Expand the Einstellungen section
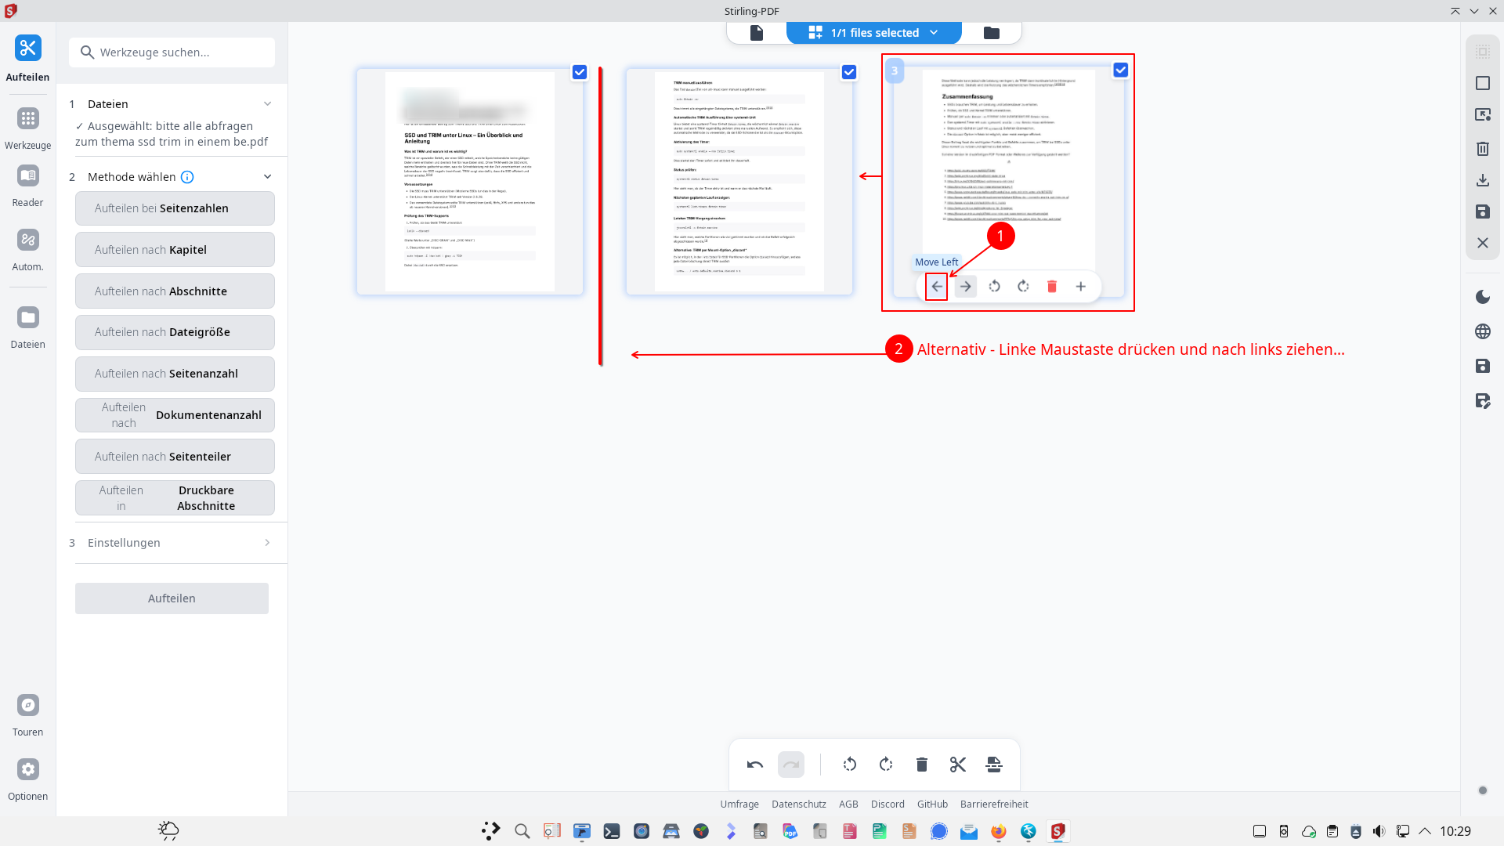The height and width of the screenshot is (846, 1504). coord(267,543)
